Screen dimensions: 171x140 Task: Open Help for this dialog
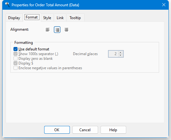click(113, 130)
